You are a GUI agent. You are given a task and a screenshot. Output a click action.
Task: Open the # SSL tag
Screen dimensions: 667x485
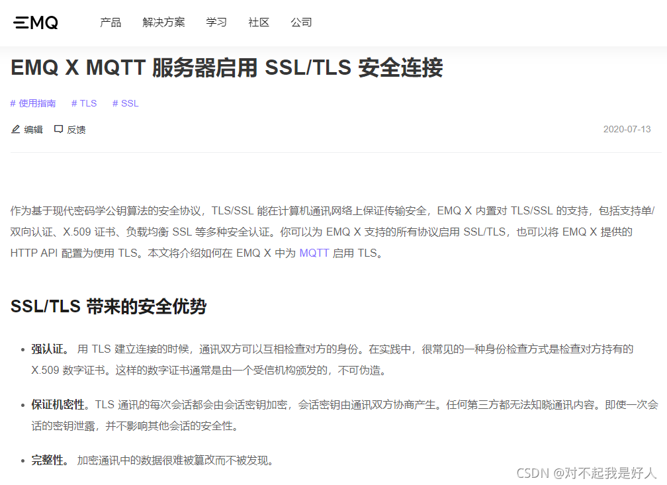[126, 103]
